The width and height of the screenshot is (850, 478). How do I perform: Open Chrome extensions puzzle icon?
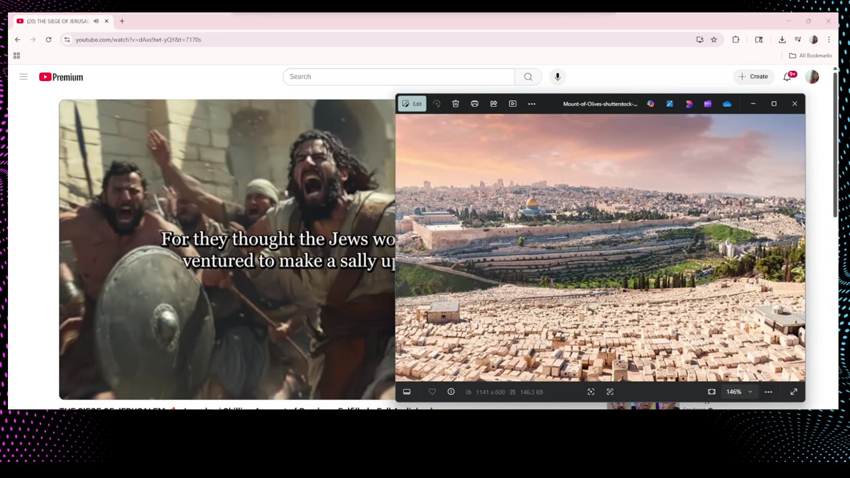click(x=736, y=40)
